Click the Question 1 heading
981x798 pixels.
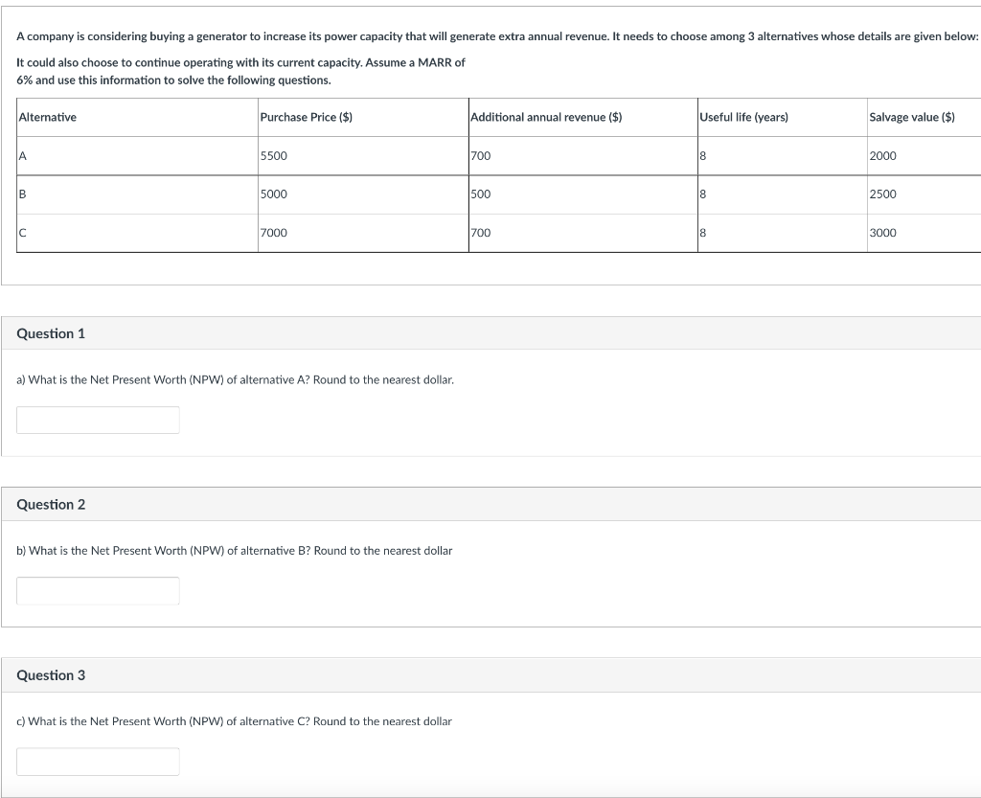tap(51, 333)
